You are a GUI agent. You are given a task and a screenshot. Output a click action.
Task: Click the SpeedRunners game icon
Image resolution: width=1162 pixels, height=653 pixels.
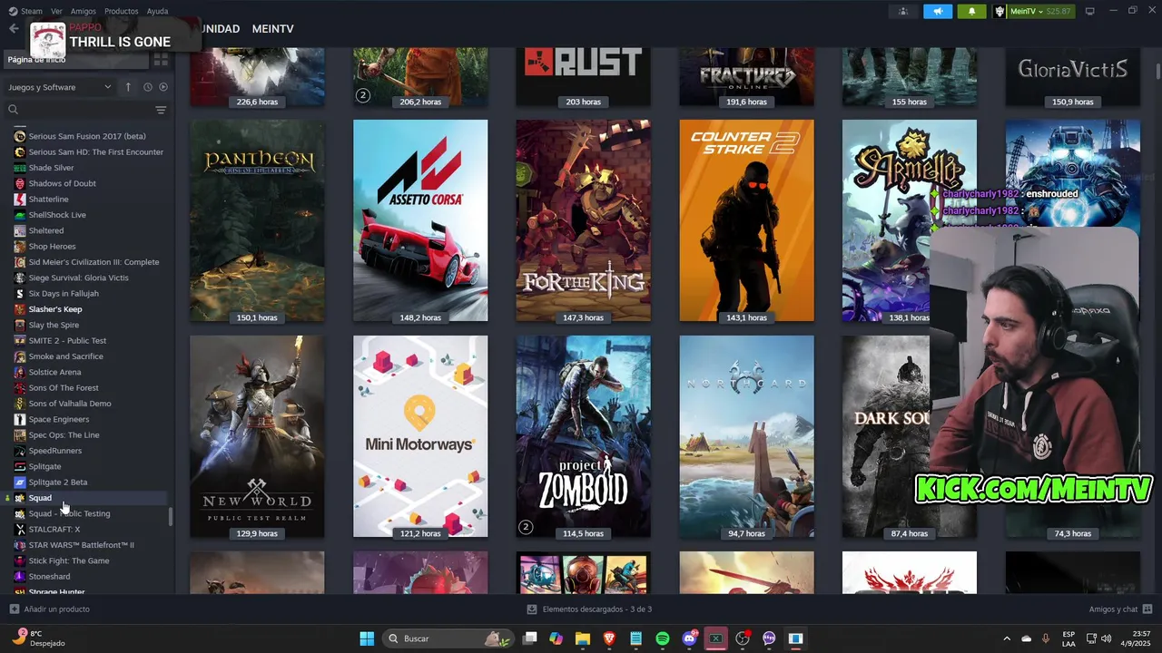(x=20, y=451)
